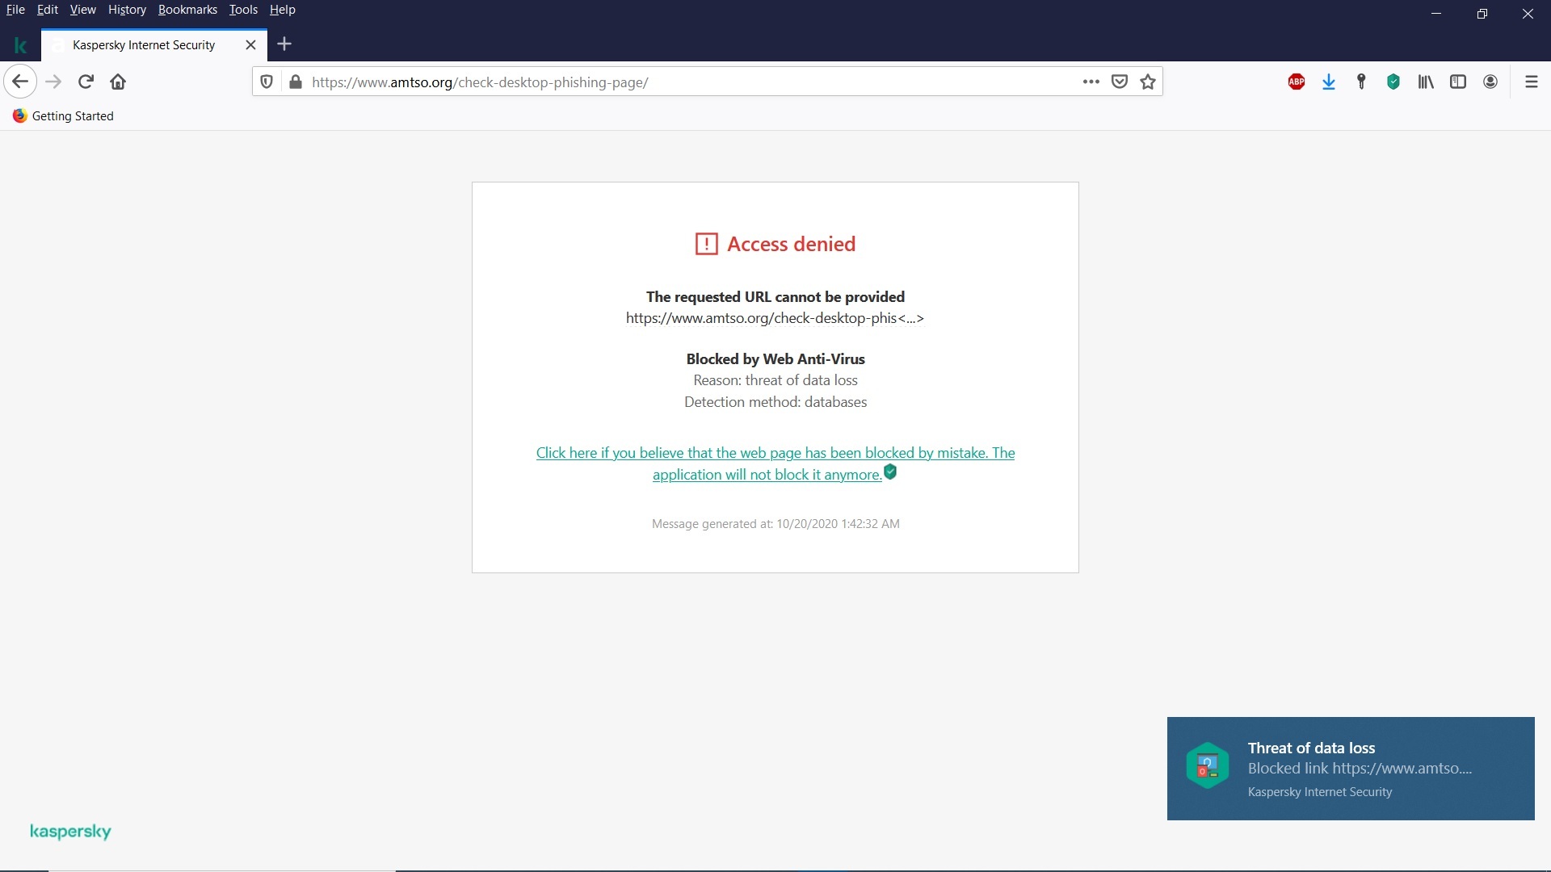Open page actions three-dot menu

pyautogui.click(x=1091, y=82)
